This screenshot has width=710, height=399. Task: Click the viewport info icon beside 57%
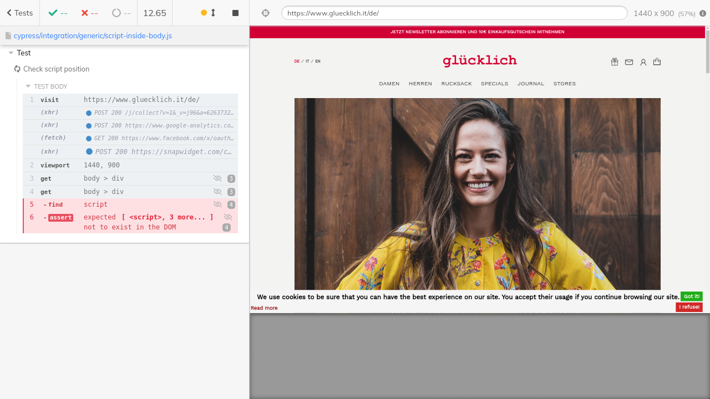click(703, 13)
